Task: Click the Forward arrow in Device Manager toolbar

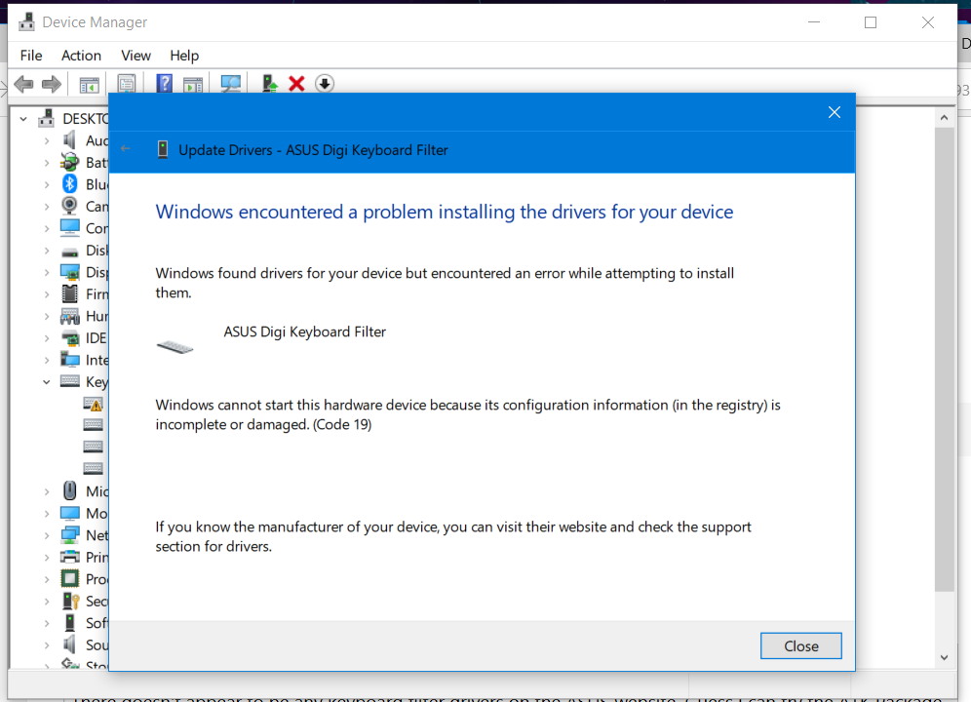Action: click(52, 84)
